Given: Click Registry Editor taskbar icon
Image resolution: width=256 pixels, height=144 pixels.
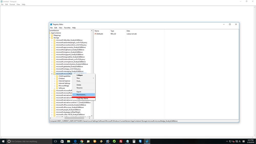Looking at the screenshot, I should [147, 141].
